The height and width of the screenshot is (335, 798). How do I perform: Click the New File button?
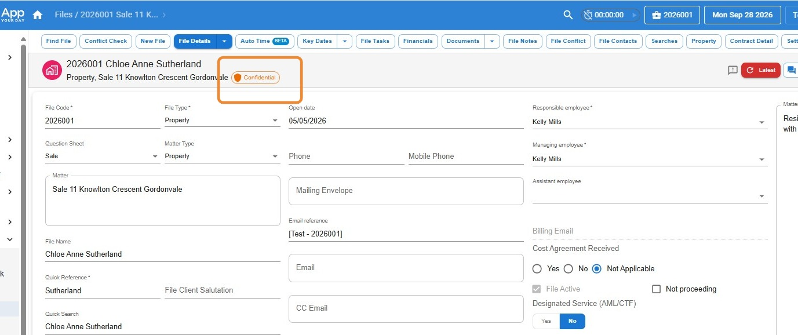(x=153, y=41)
